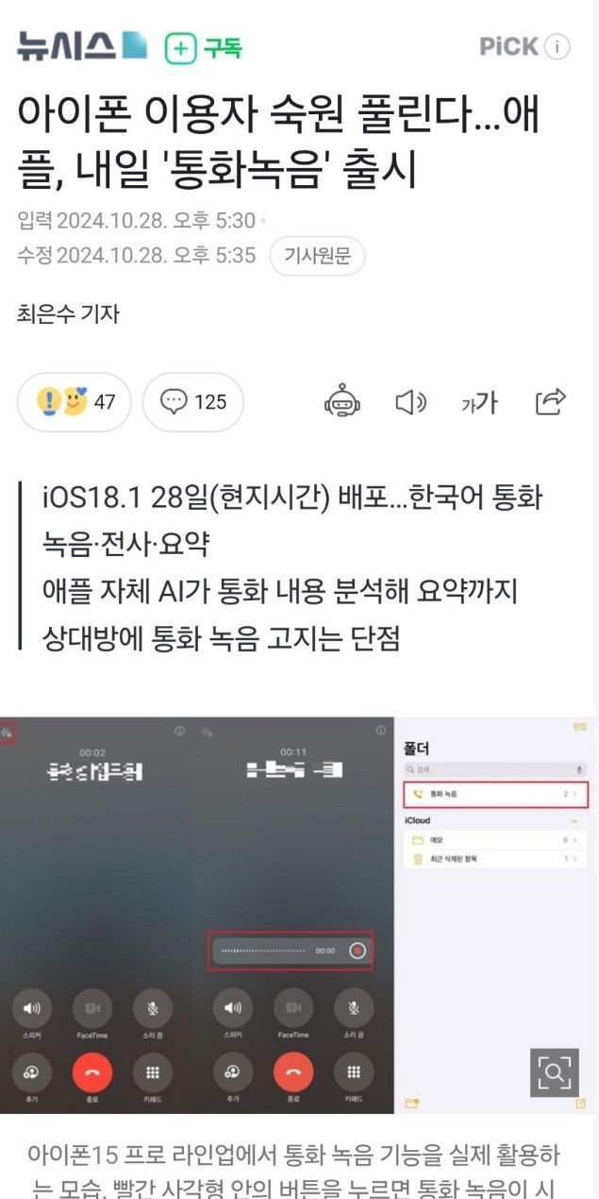Tap the red end call button in left screenshot
This screenshot has width=599, height=1199.
(92, 1072)
